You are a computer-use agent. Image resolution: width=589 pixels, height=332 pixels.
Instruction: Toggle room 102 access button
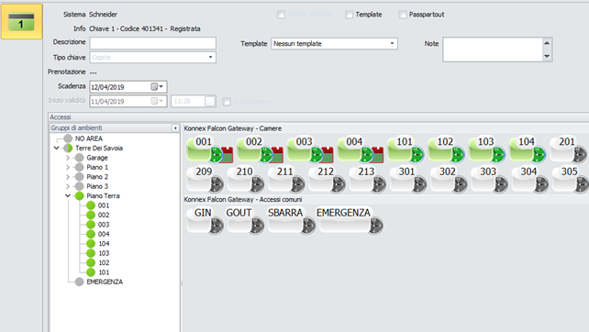(x=446, y=149)
